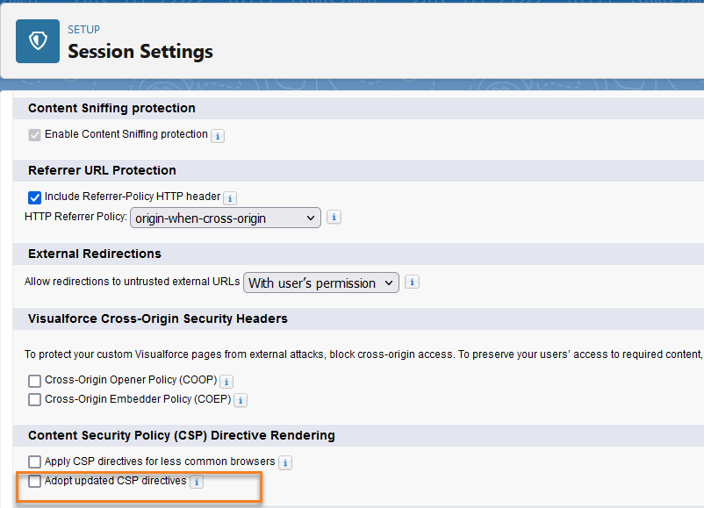Open info icon next to external redirections
Screen dimensions: 704x508
[412, 283]
